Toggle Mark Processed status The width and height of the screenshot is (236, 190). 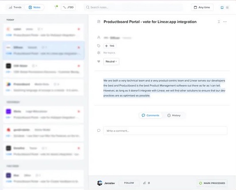tap(212, 183)
